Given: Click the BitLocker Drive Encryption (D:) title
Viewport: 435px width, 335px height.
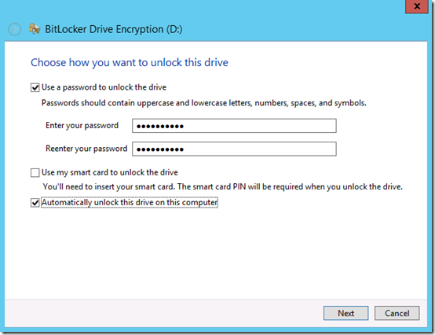Looking at the screenshot, I should [x=114, y=29].
